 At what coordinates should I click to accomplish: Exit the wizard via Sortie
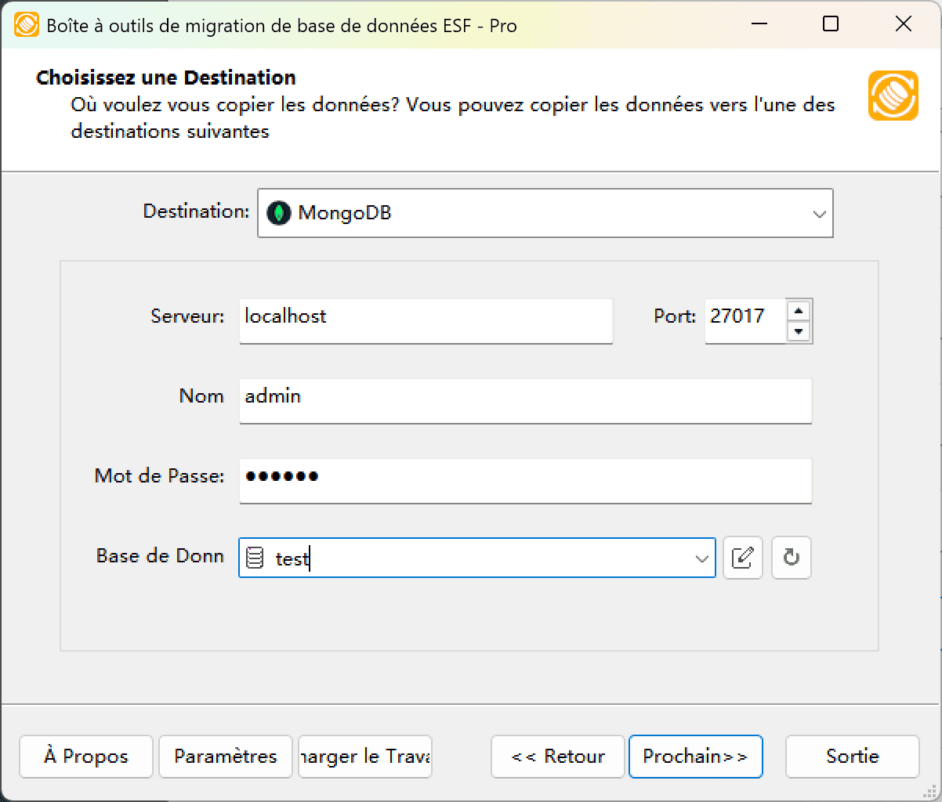point(852,757)
